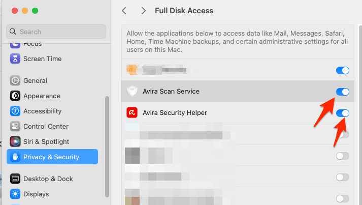This screenshot has height=205, width=362.
Task: Click the Screen Time hourglass icon
Action: 15,58
